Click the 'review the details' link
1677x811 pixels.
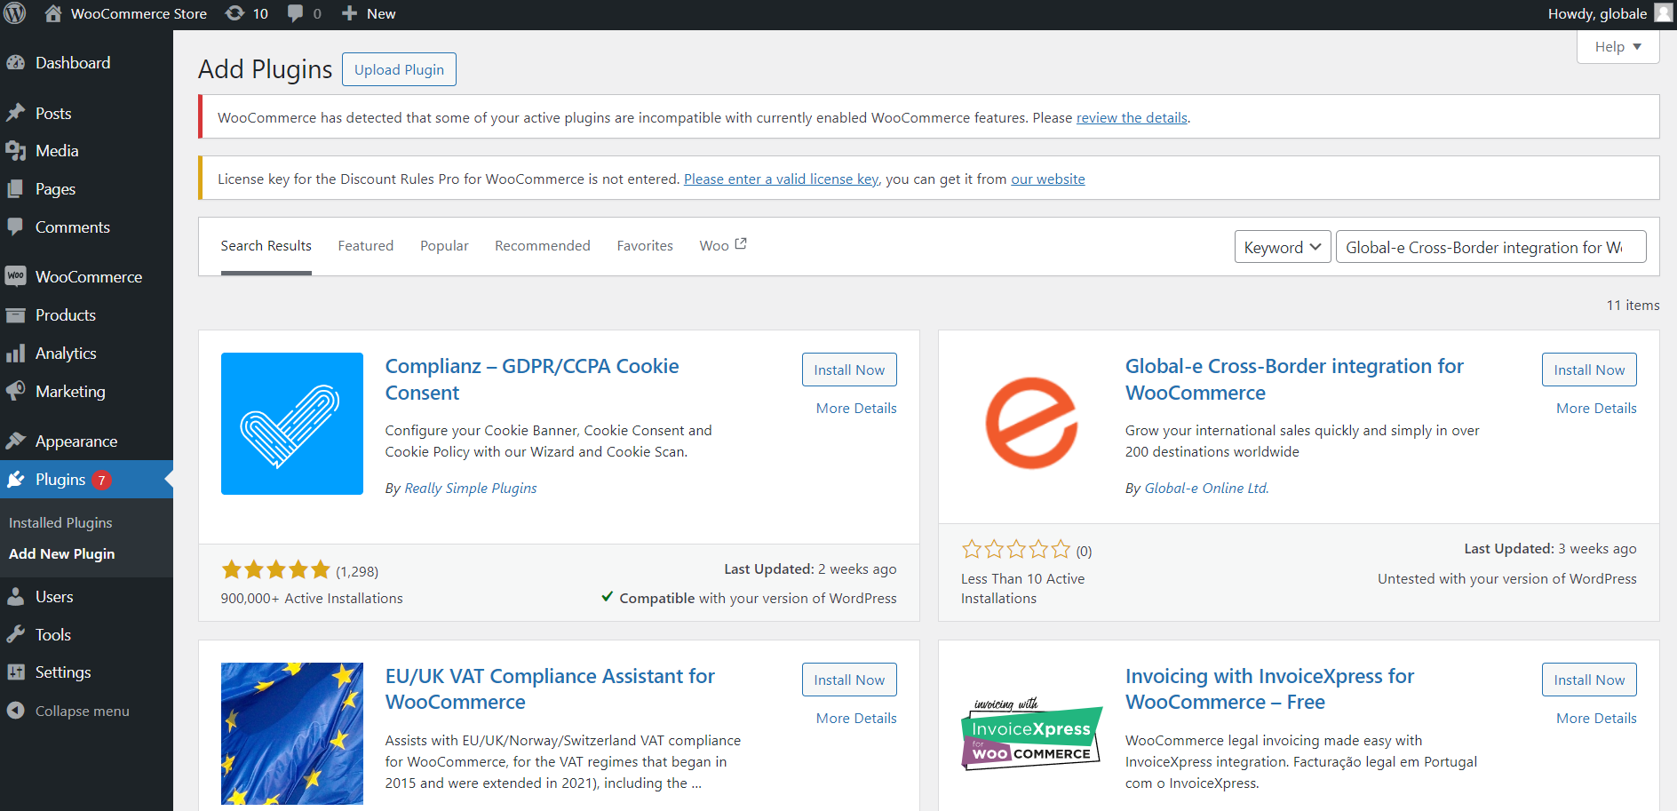click(1132, 118)
